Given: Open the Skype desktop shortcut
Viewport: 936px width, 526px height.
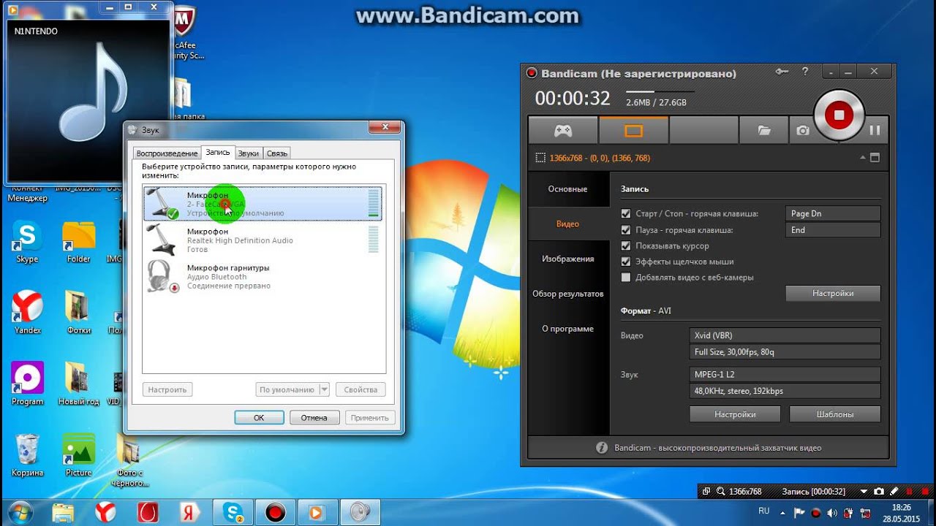Looking at the screenshot, I should (27, 243).
